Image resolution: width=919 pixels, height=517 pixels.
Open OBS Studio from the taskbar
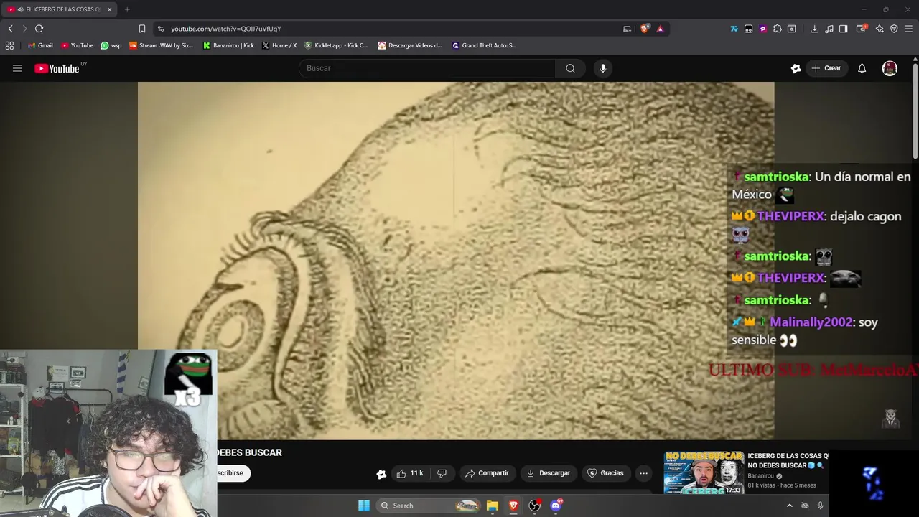pyautogui.click(x=535, y=506)
